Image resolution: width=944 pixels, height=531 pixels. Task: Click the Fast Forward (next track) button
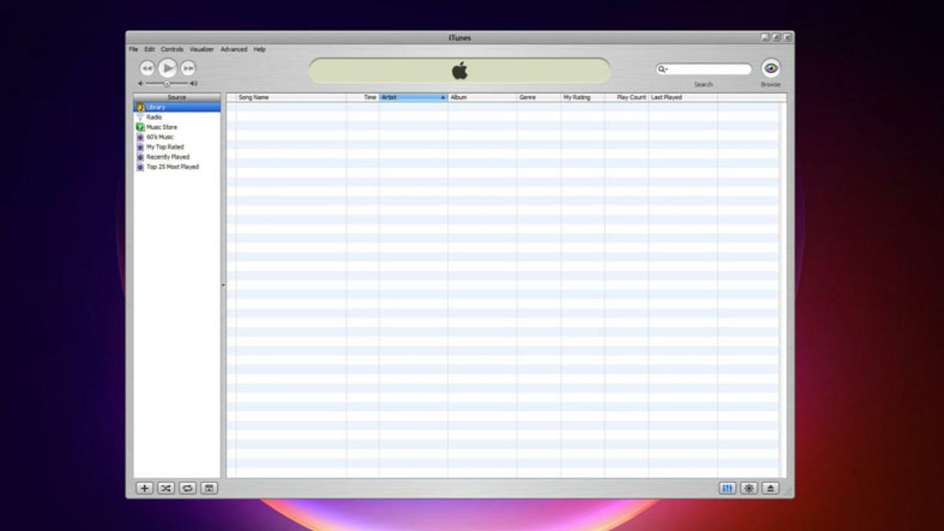click(x=188, y=68)
